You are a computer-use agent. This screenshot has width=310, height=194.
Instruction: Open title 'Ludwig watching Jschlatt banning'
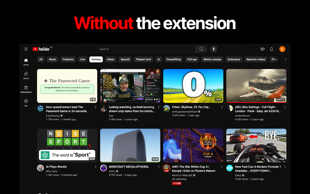coord(132,109)
